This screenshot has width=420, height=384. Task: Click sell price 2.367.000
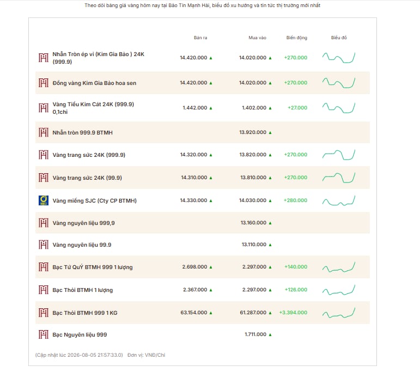195,289
